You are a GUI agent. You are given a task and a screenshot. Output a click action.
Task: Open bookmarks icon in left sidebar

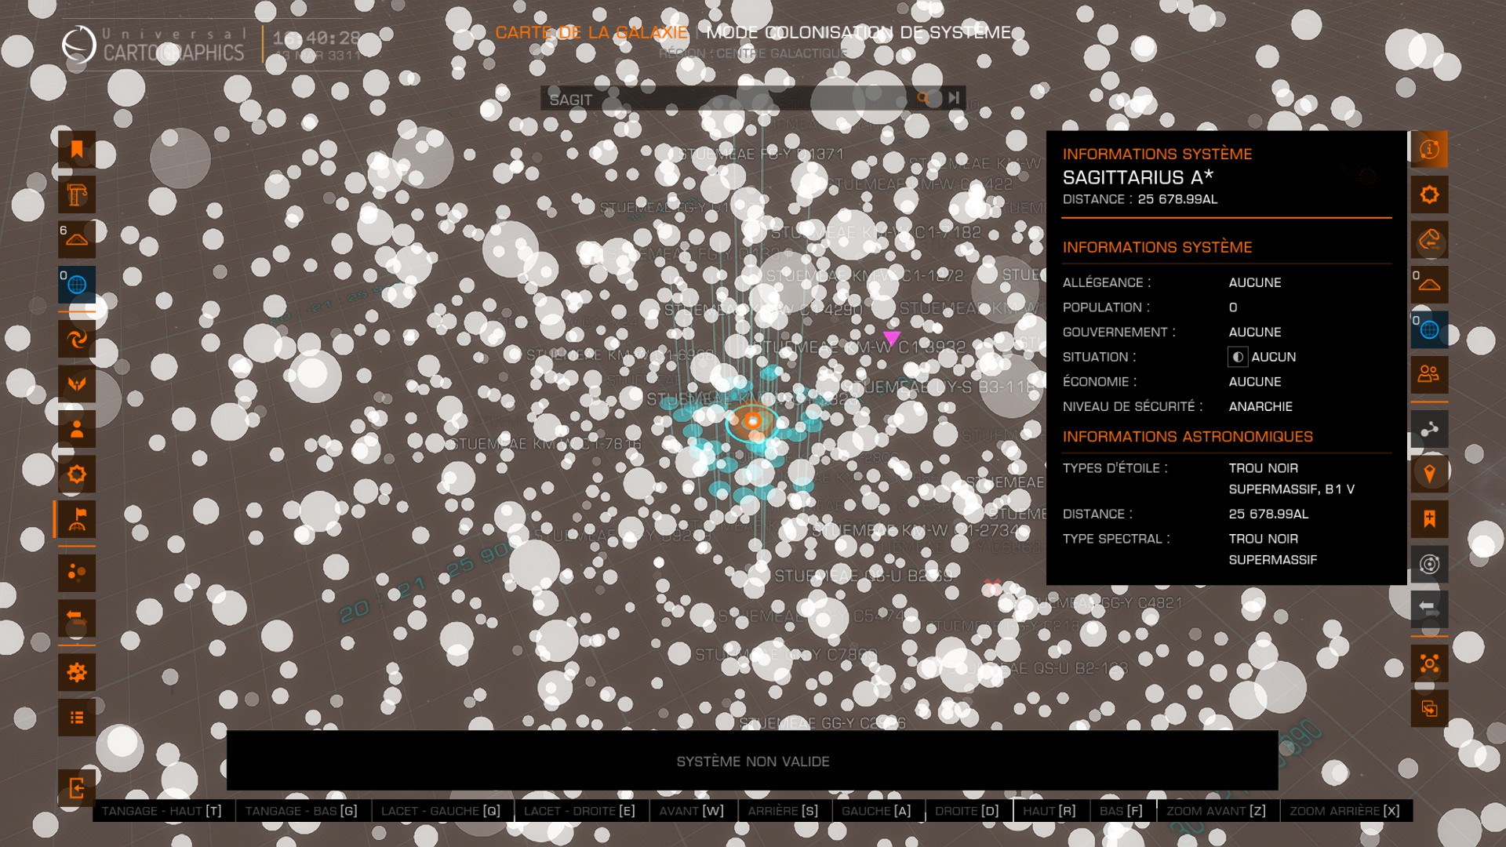77,149
